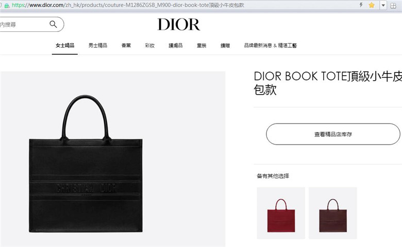The image size is (402, 247).
Task: Click the search magnifier icon
Action: 53,24
